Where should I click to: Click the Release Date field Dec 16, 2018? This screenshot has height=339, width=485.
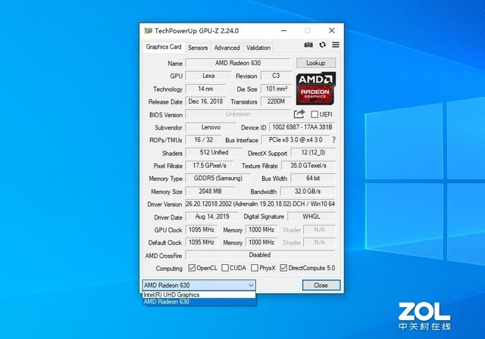pyautogui.click(x=205, y=101)
